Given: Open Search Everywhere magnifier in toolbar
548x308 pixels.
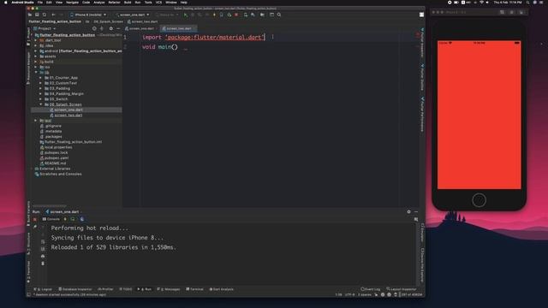Looking at the screenshot, I should click(279, 15).
